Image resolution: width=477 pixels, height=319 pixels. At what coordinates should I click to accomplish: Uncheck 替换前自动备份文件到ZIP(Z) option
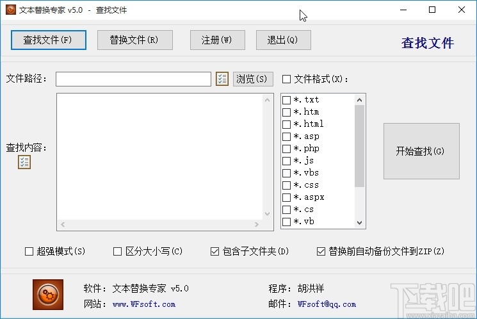[321, 252]
